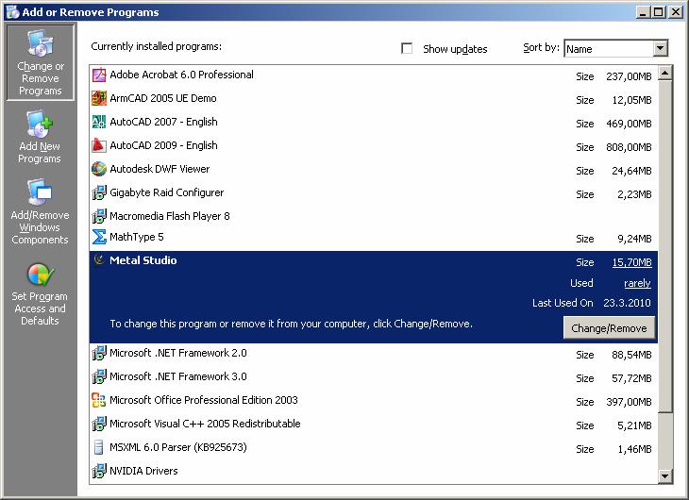Click the Metal Studio program name

(x=143, y=260)
